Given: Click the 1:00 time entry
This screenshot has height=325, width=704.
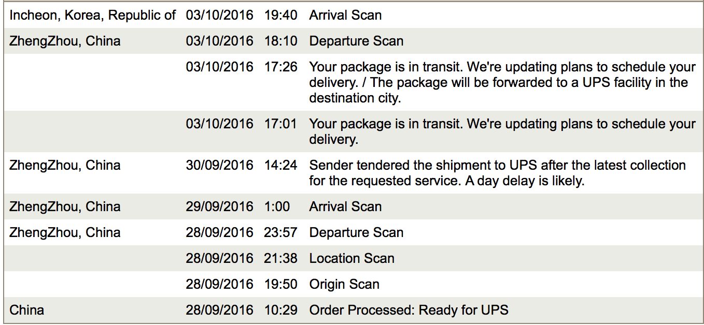Looking at the screenshot, I should [277, 206].
